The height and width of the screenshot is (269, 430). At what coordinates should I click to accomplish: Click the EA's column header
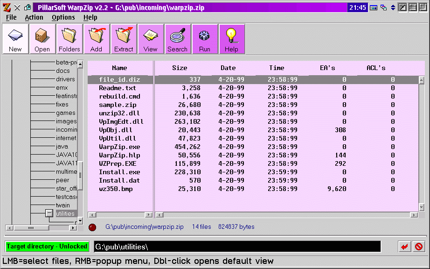click(x=327, y=68)
